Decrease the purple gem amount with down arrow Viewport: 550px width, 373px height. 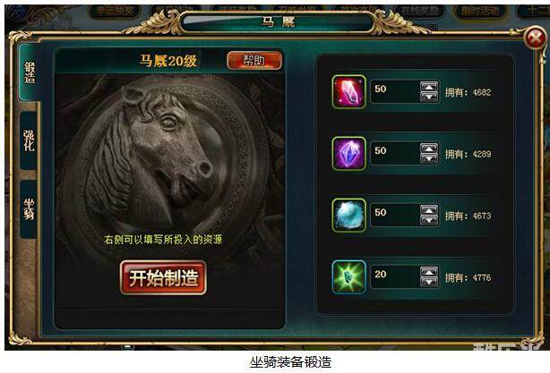[429, 158]
